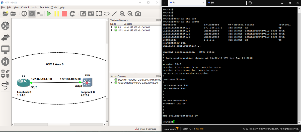301x132 pixels.
Task: Toggle show/hide interface labels button
Action: pyautogui.click(x=32, y=13)
